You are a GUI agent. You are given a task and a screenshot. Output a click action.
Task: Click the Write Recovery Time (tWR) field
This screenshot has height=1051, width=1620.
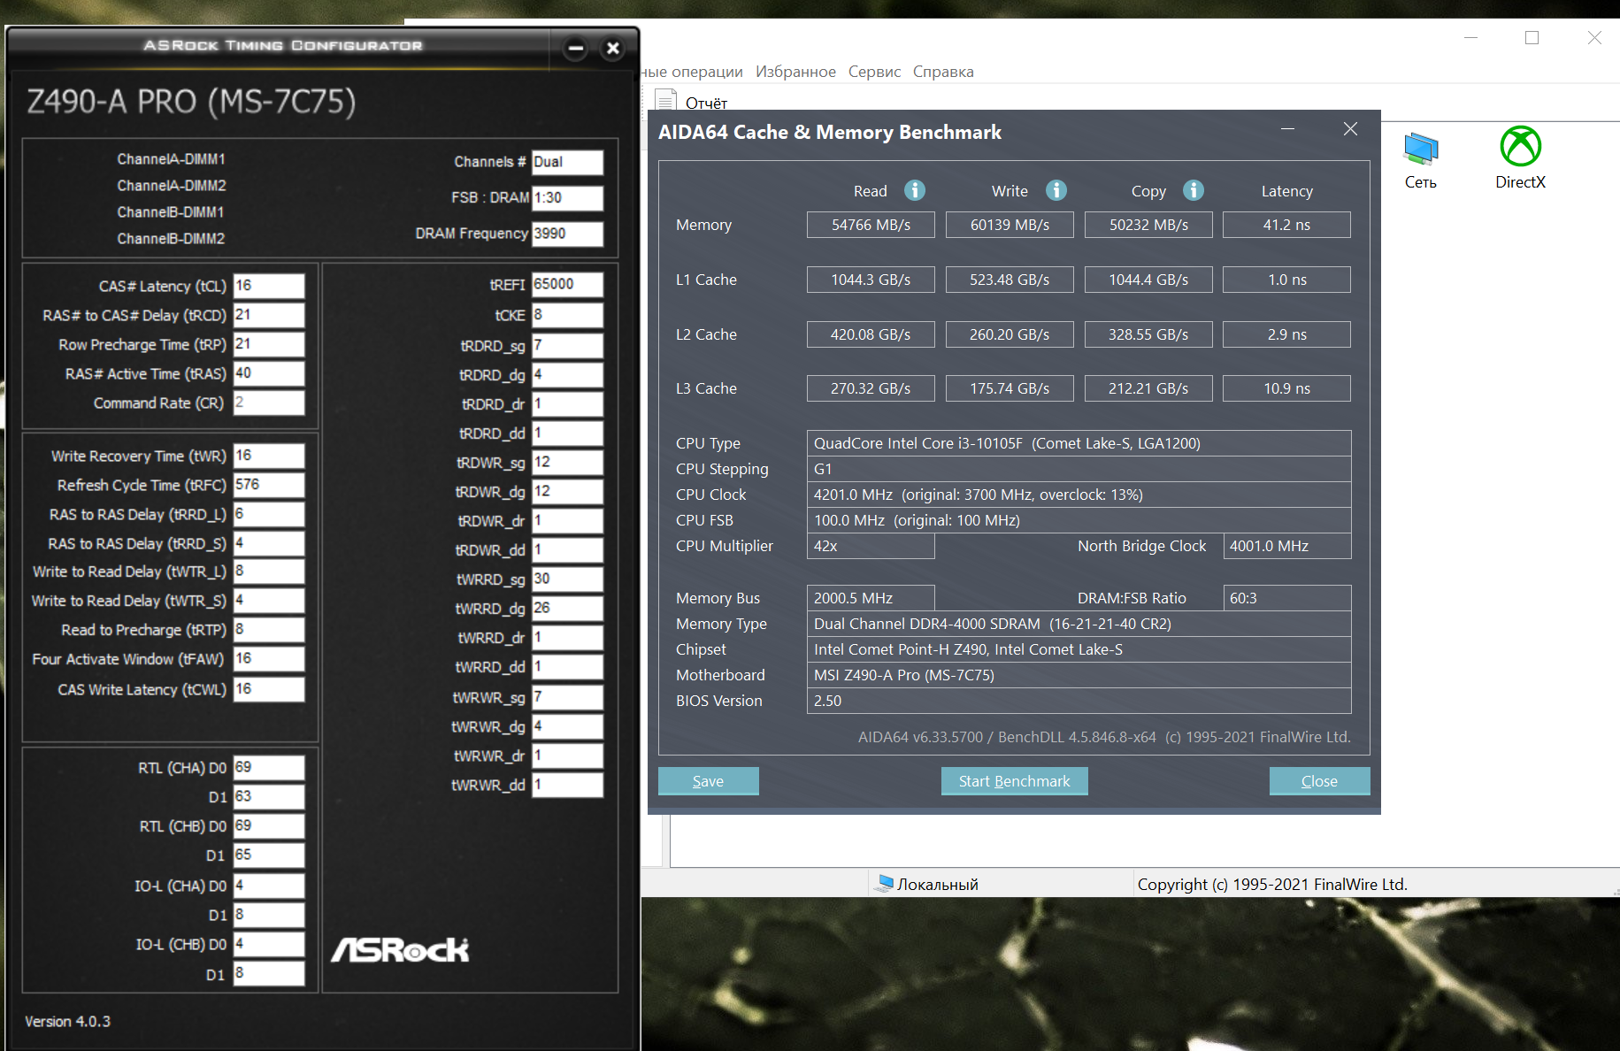[x=269, y=456]
